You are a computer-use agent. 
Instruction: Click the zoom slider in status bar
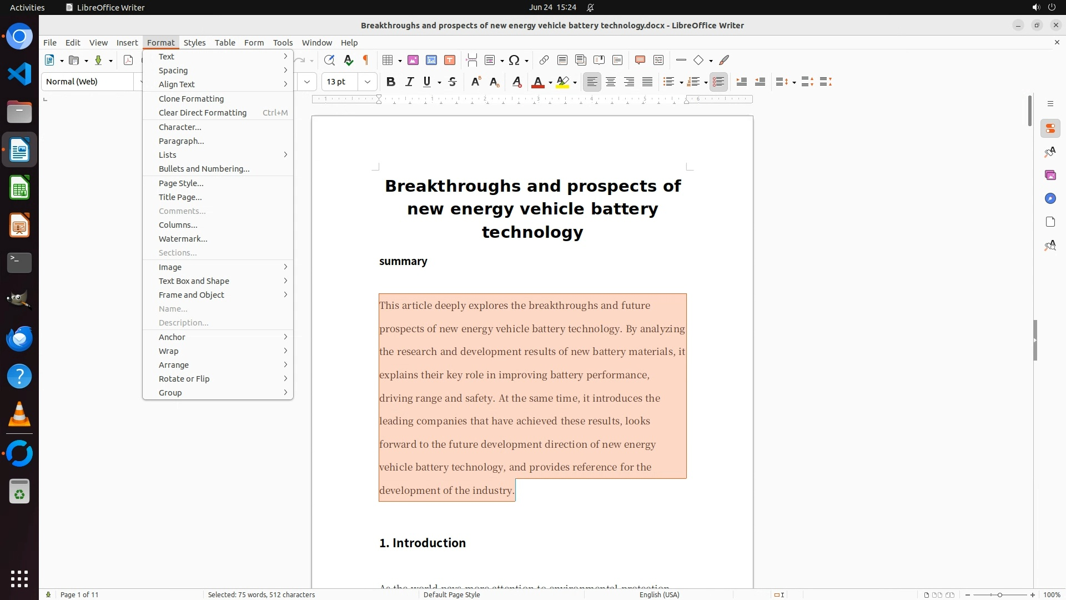(x=1000, y=595)
